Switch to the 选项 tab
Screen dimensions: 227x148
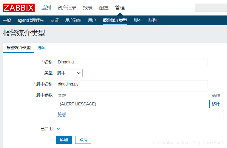click(41, 48)
